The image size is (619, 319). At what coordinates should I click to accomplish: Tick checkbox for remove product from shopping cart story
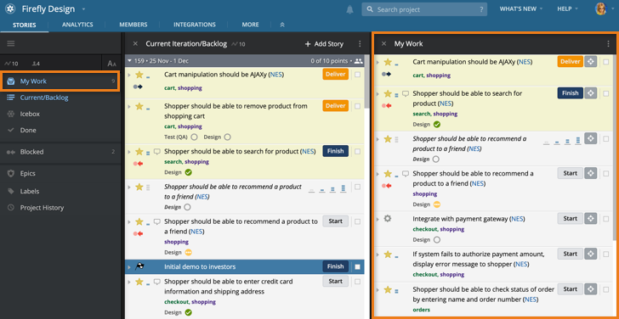(x=357, y=106)
